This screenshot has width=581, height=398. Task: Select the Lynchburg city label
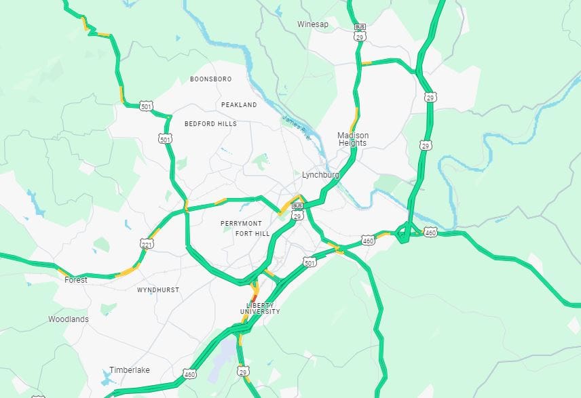coord(320,175)
